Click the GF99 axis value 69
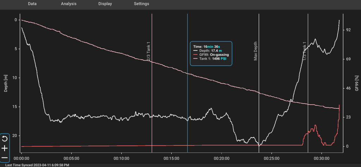The image size is (361, 167). (348, 59)
